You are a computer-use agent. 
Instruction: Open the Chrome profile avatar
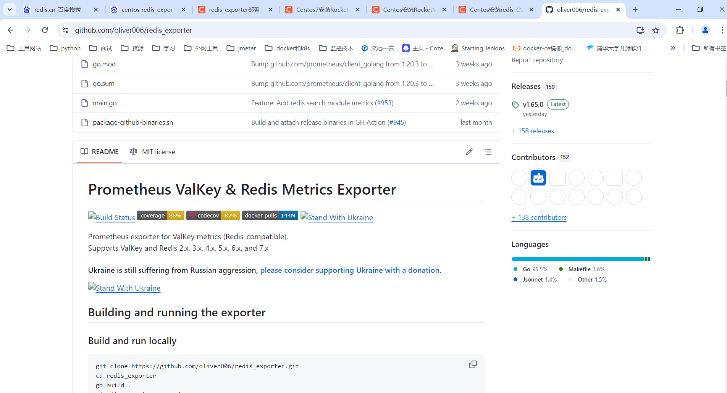[705, 30]
